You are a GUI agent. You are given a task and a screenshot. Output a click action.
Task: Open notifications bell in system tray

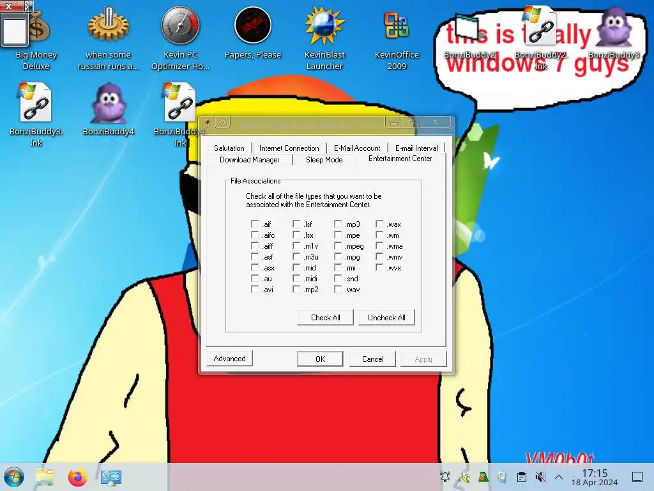click(x=445, y=476)
